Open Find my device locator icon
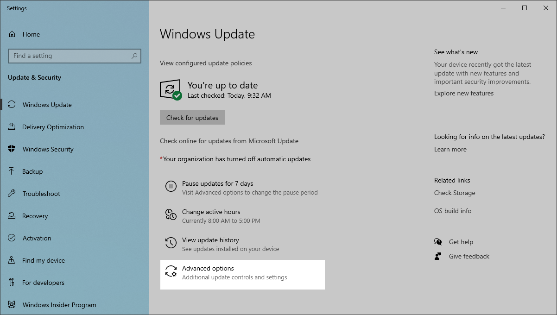This screenshot has height=315, width=557. (12, 260)
